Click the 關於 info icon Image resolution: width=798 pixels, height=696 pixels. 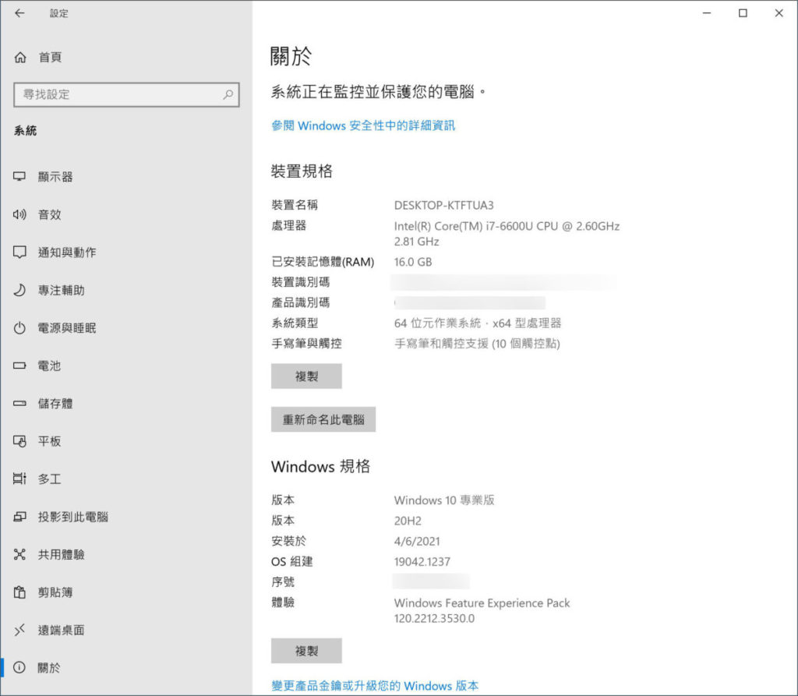click(x=19, y=667)
